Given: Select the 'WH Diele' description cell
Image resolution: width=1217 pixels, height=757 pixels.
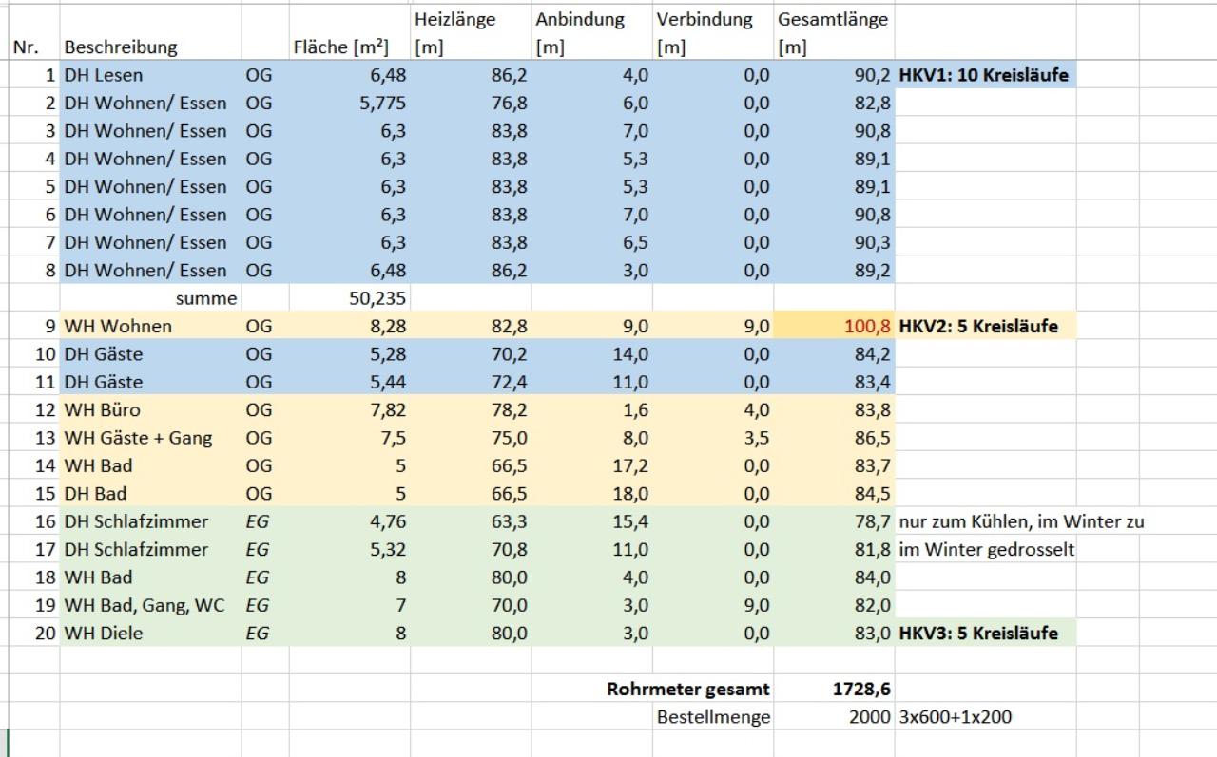Looking at the screenshot, I should pos(150,633).
